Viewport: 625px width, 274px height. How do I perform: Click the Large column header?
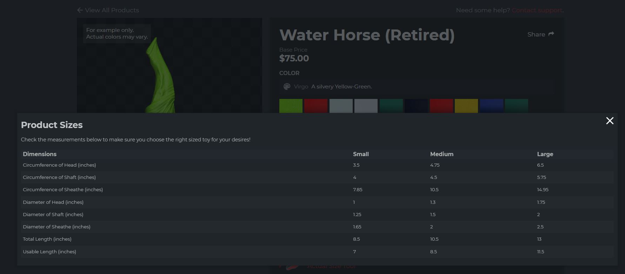point(545,154)
